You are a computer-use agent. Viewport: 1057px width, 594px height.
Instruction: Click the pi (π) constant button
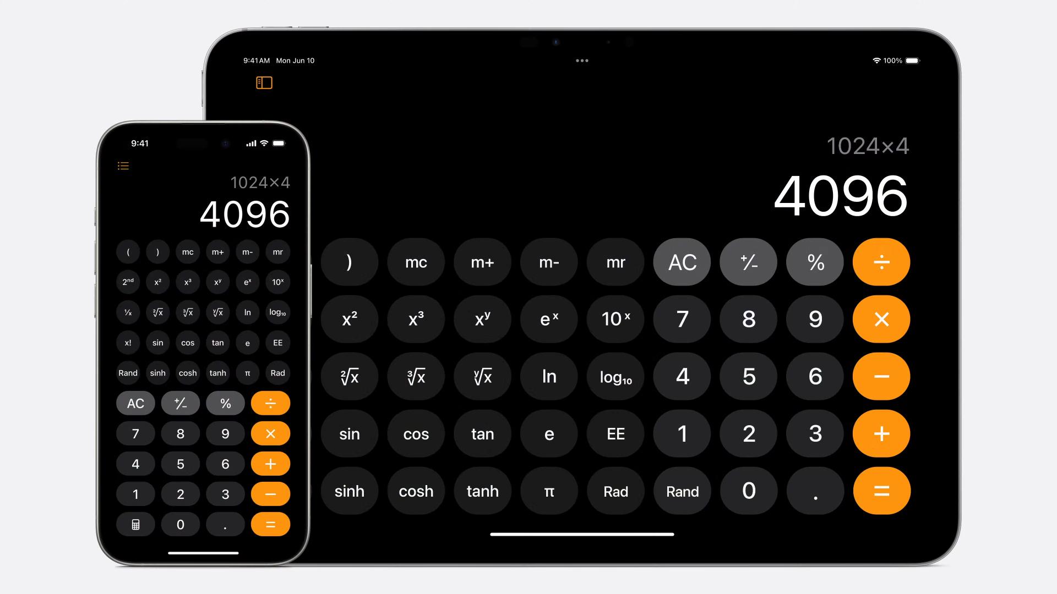(549, 491)
